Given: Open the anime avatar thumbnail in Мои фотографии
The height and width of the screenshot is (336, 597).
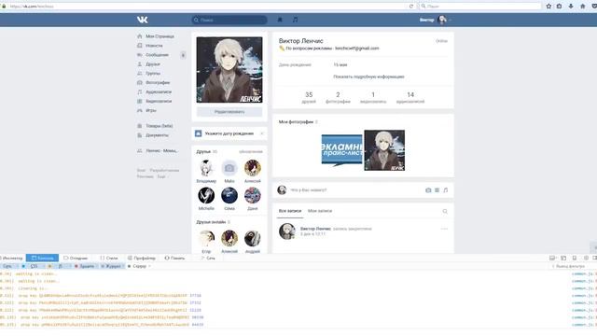Looking at the screenshot, I should pos(384,150).
